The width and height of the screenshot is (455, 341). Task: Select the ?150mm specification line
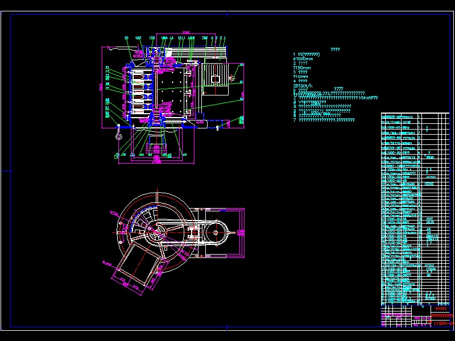[302, 68]
